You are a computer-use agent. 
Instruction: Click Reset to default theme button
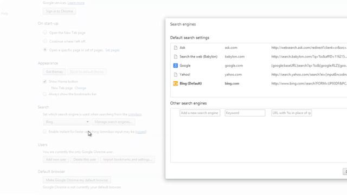[x=87, y=72]
